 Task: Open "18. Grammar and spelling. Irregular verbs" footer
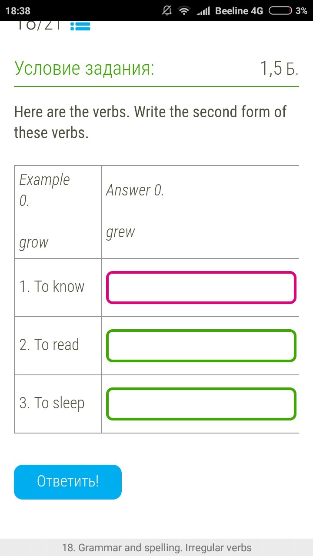click(x=156, y=548)
